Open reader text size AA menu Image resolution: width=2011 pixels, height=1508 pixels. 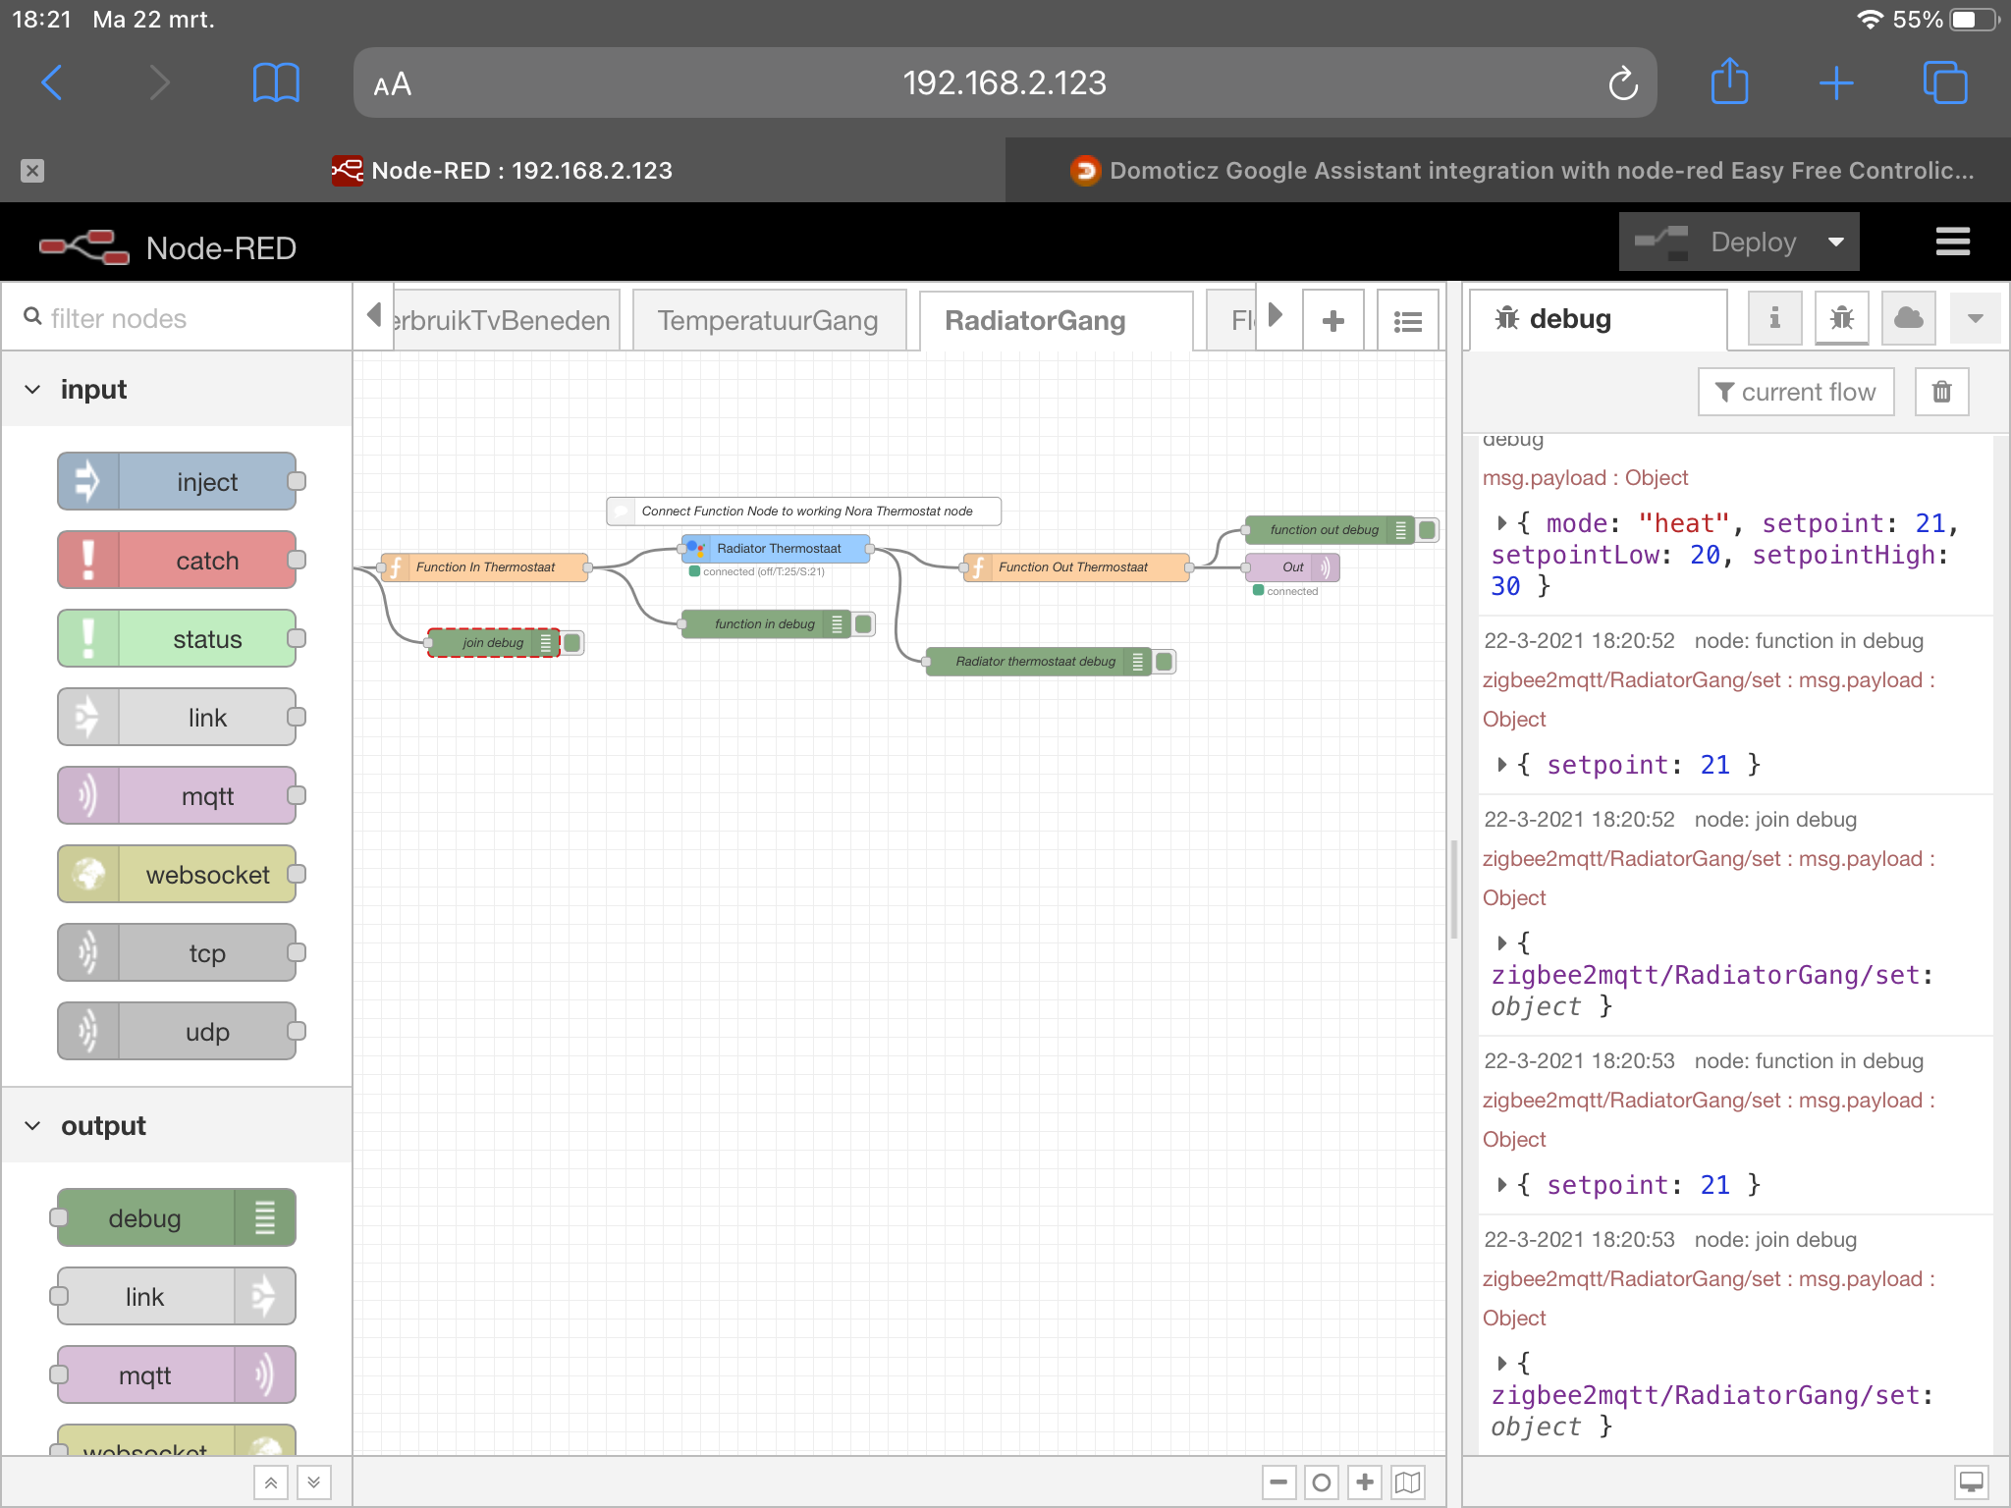click(x=392, y=84)
